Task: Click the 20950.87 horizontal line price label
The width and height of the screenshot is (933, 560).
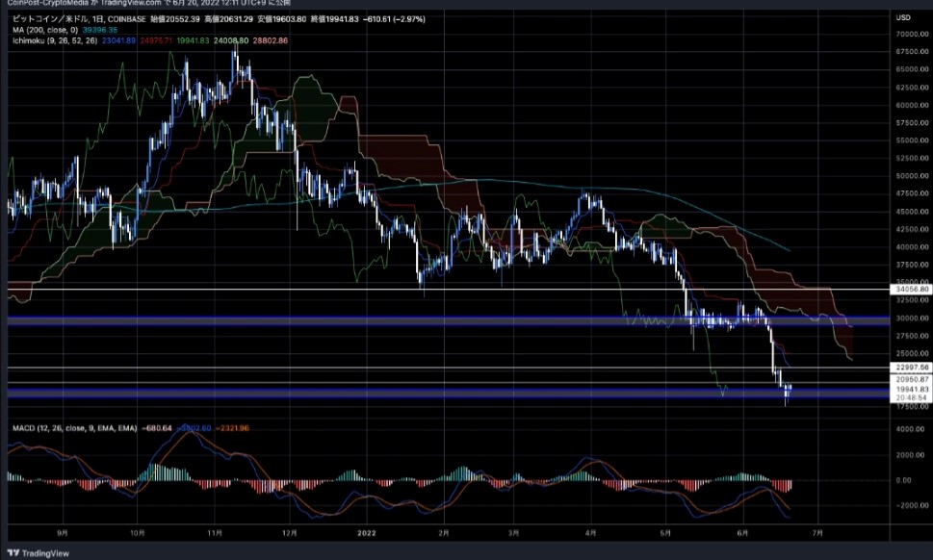Action: 911,379
